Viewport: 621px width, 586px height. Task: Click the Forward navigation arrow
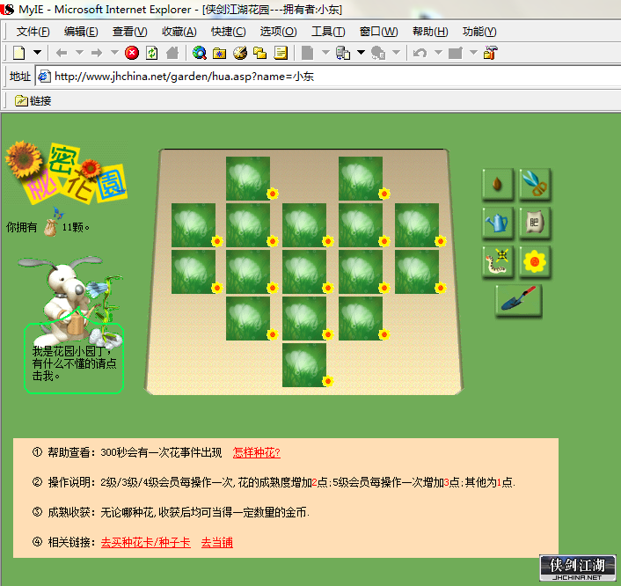96,53
